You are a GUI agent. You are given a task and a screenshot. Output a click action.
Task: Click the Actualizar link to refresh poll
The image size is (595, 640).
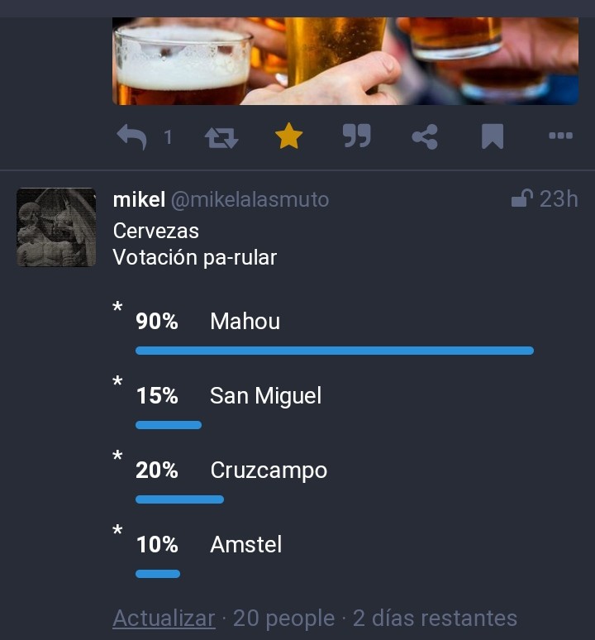coord(164,618)
